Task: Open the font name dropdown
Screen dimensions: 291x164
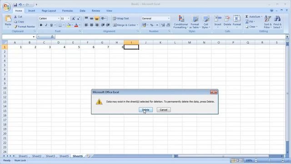Action: point(59,18)
